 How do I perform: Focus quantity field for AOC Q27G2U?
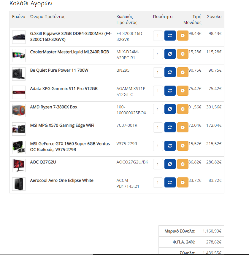158,164
